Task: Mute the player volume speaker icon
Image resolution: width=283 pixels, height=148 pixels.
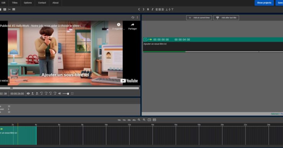Action: (59, 94)
